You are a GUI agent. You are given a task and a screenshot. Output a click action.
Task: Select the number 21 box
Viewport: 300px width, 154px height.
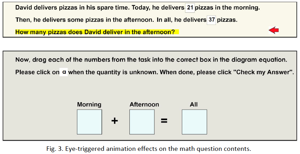(x=190, y=7)
